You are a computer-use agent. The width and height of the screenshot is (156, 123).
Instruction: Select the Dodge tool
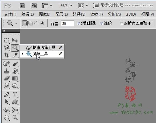(x=15, y=86)
